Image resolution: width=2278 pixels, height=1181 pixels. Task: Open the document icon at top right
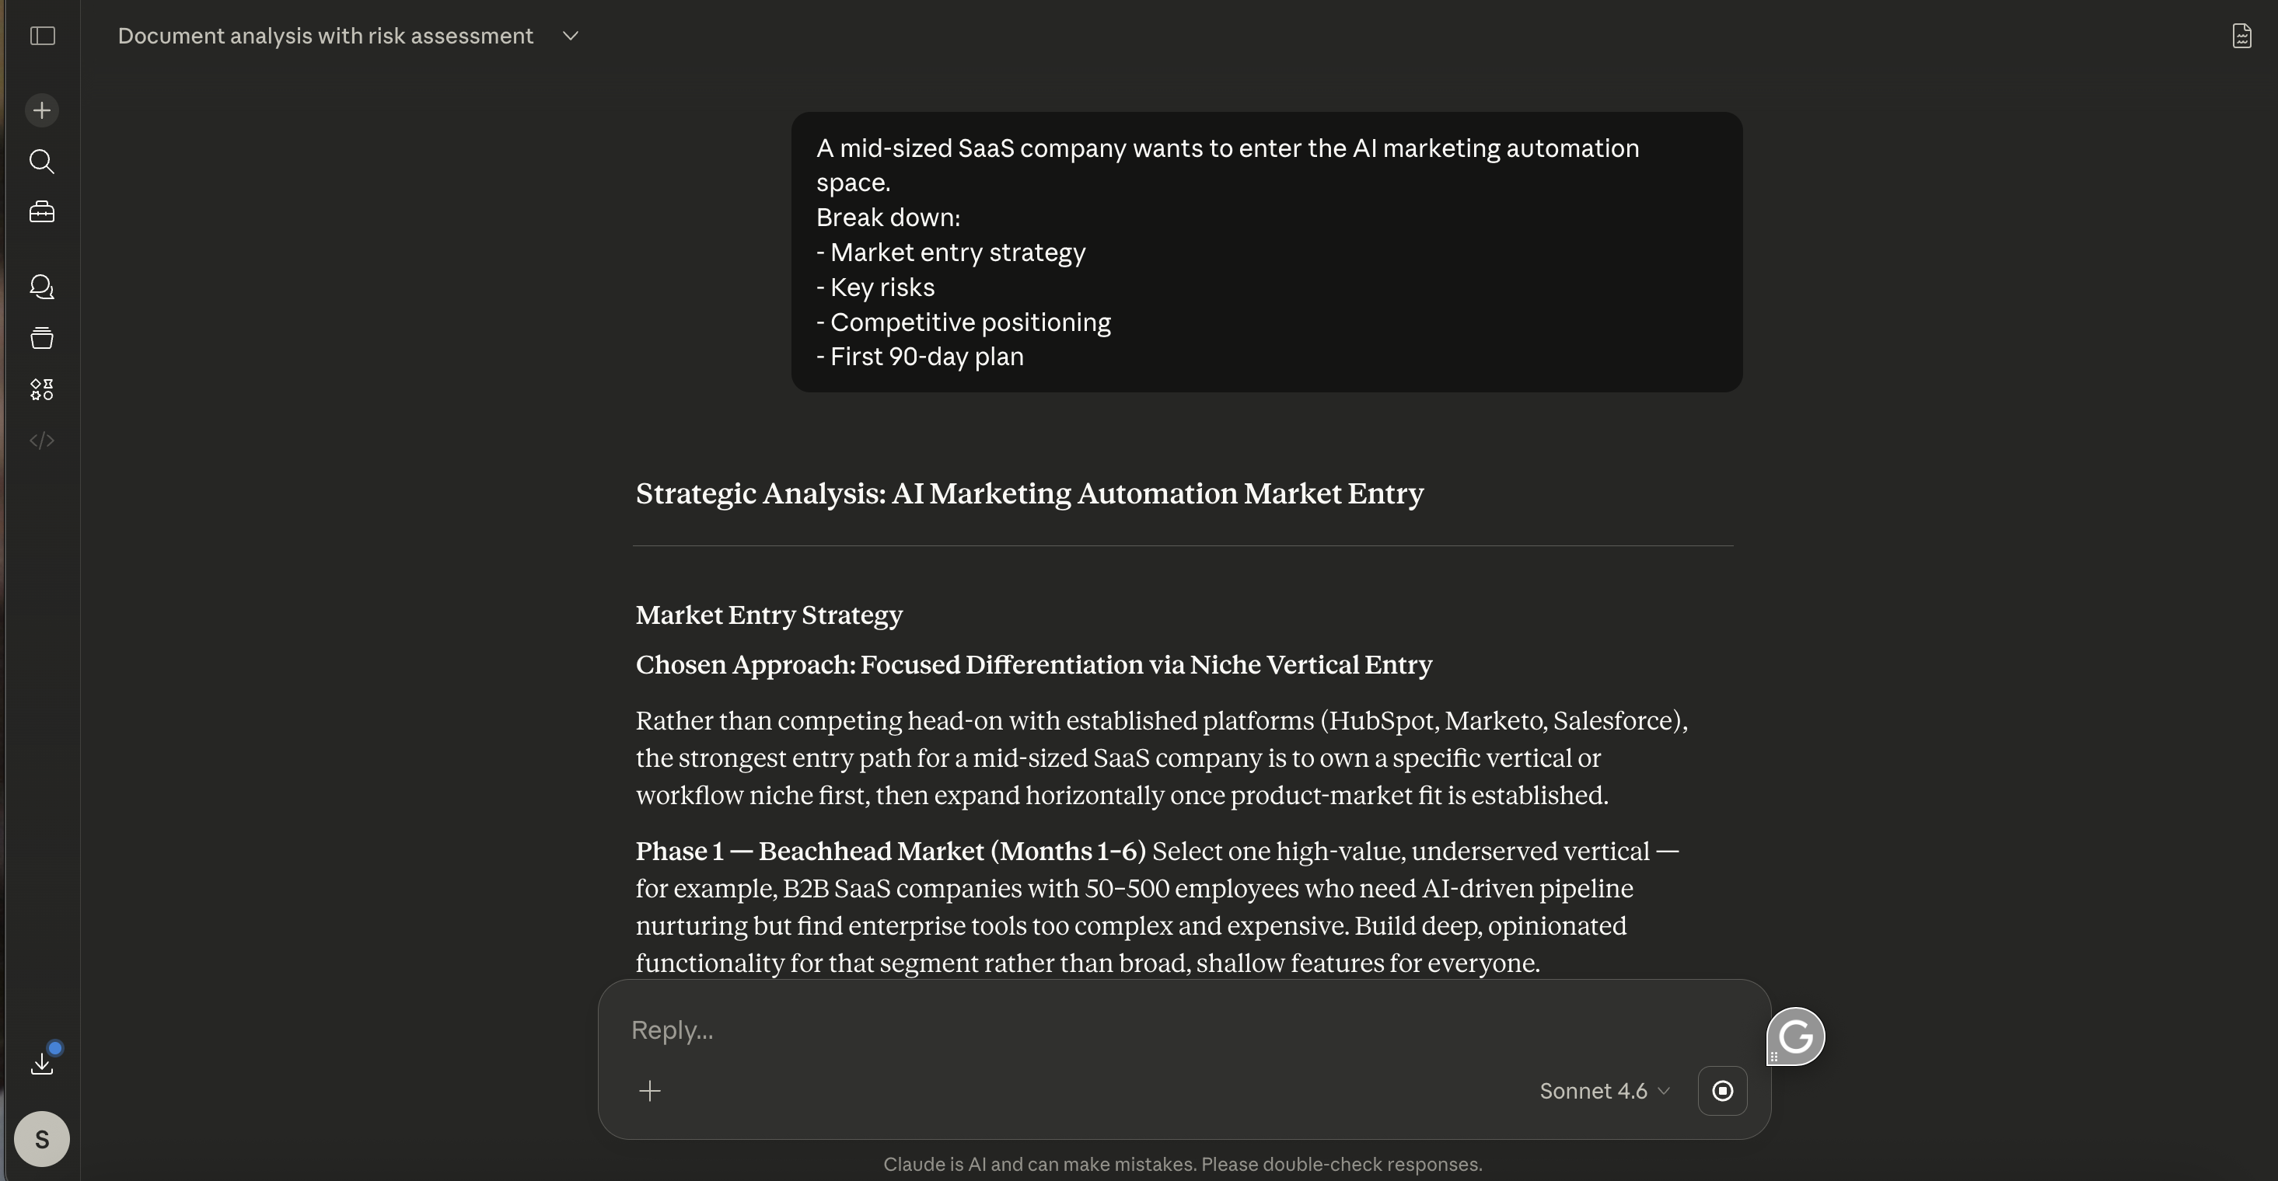tap(2241, 37)
